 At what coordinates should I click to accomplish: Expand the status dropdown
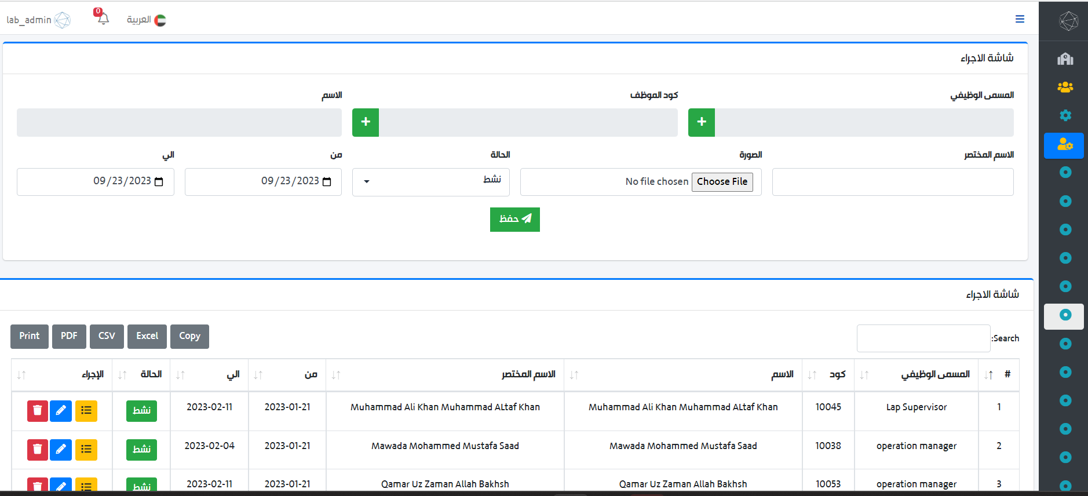[x=430, y=182]
